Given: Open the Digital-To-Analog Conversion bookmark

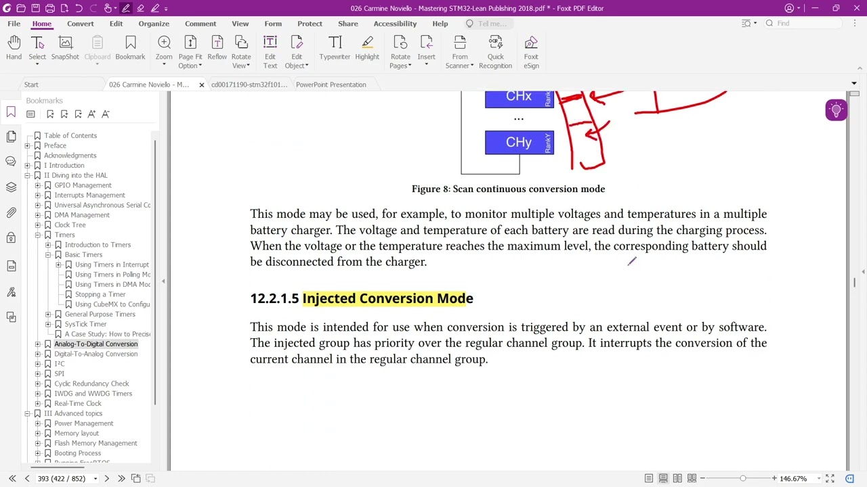Looking at the screenshot, I should coord(96,354).
